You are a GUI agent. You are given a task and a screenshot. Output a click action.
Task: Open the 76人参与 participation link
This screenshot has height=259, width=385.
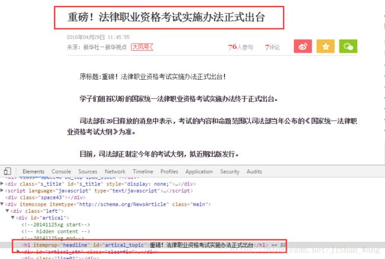(x=240, y=47)
